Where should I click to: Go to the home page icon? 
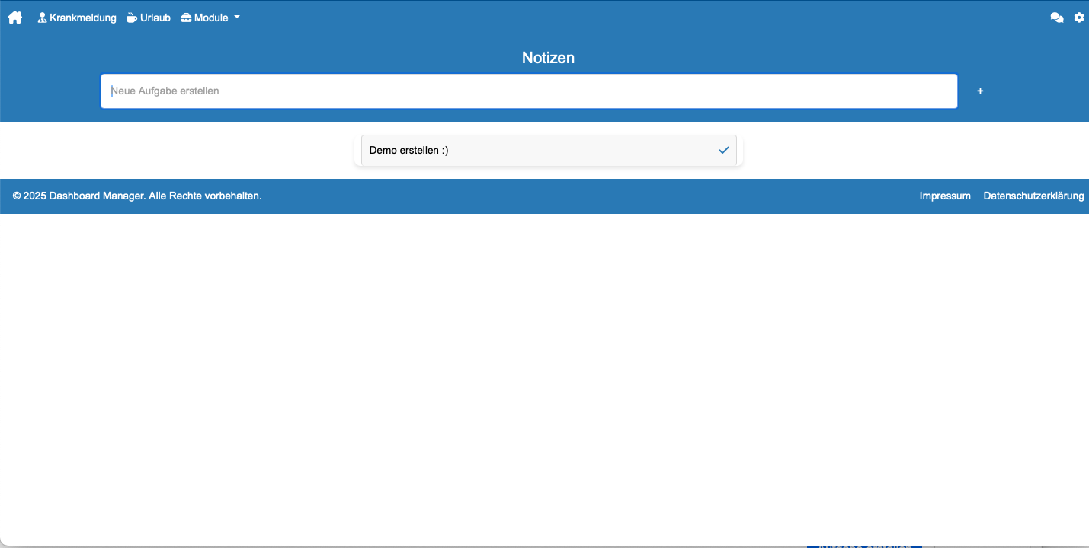(14, 18)
